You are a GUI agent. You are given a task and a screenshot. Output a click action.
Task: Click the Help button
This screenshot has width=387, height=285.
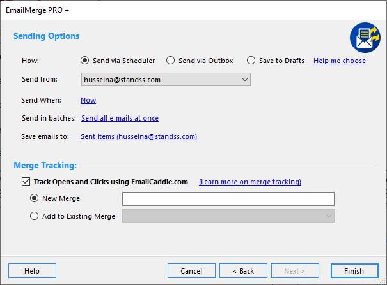(33, 271)
